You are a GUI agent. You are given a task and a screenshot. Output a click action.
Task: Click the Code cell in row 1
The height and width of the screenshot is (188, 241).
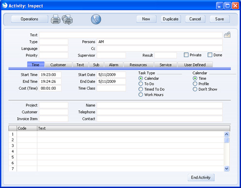(27, 134)
